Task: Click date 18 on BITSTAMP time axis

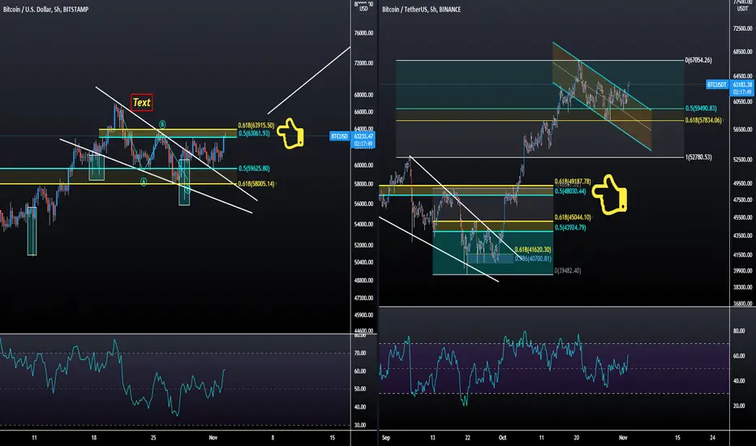Action: [x=93, y=438]
